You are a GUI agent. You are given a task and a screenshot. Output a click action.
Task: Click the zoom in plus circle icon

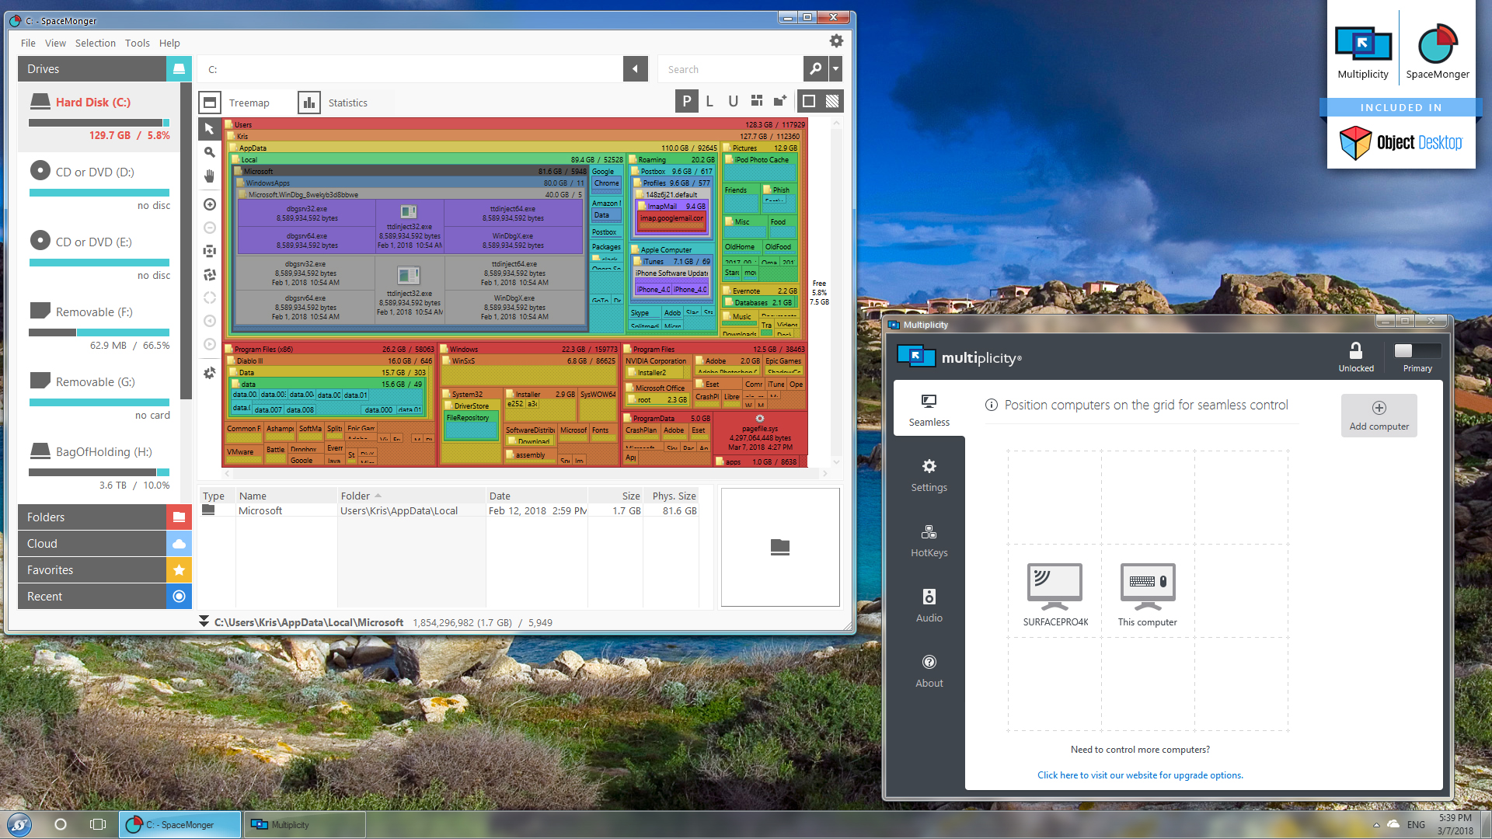(209, 204)
